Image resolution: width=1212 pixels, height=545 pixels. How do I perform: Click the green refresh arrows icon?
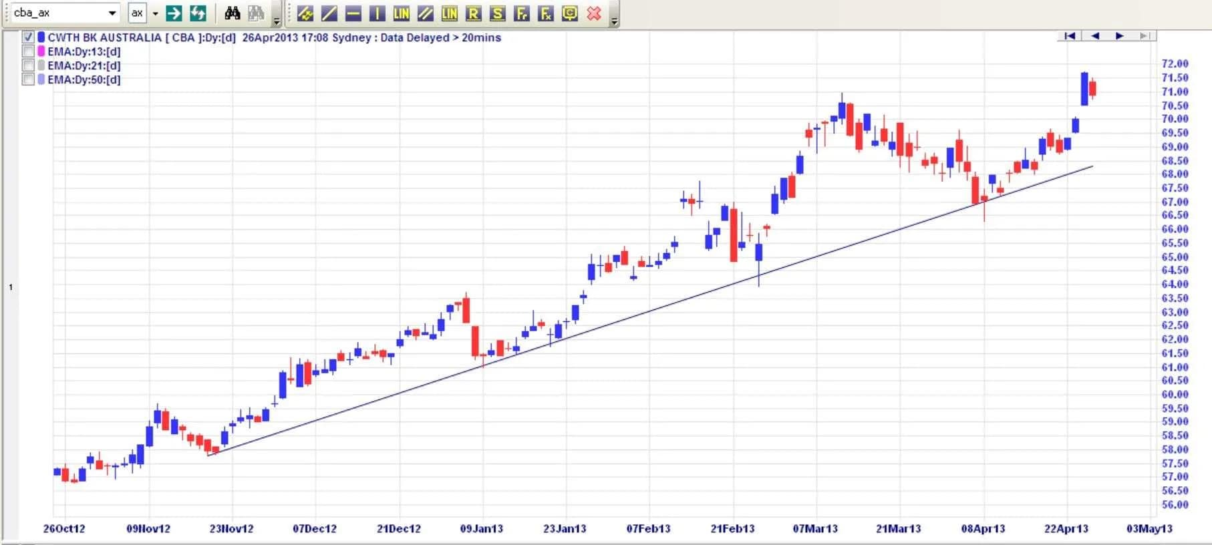click(198, 13)
